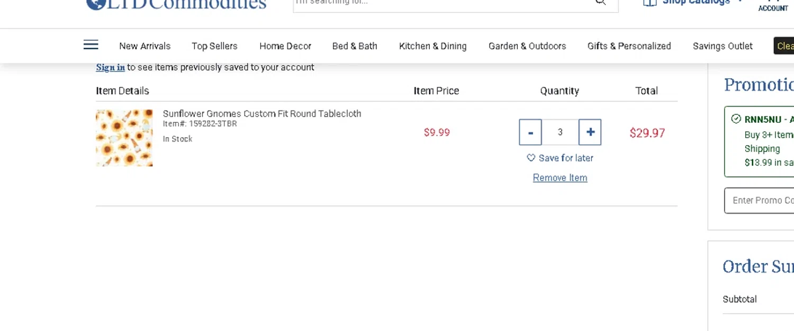Screen dimensions: 794x331
Task: Click the Sign in link
Action: click(x=110, y=67)
